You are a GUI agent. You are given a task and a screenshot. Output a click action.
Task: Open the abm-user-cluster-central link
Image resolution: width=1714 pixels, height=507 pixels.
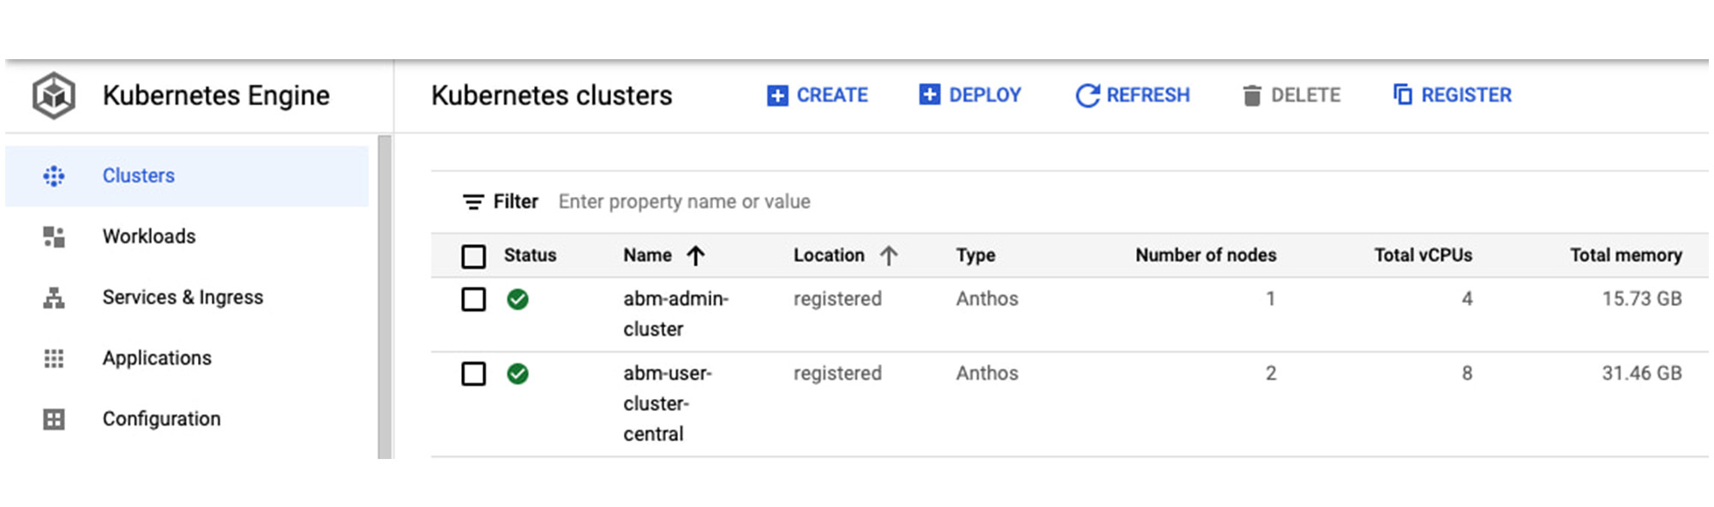(x=668, y=403)
